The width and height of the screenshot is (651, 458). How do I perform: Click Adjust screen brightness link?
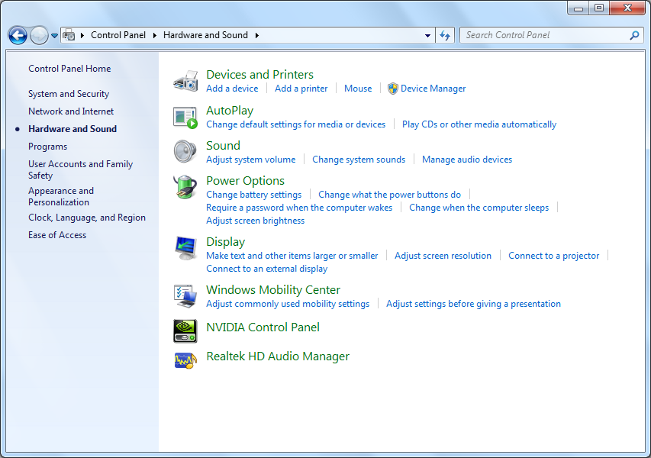pos(256,221)
